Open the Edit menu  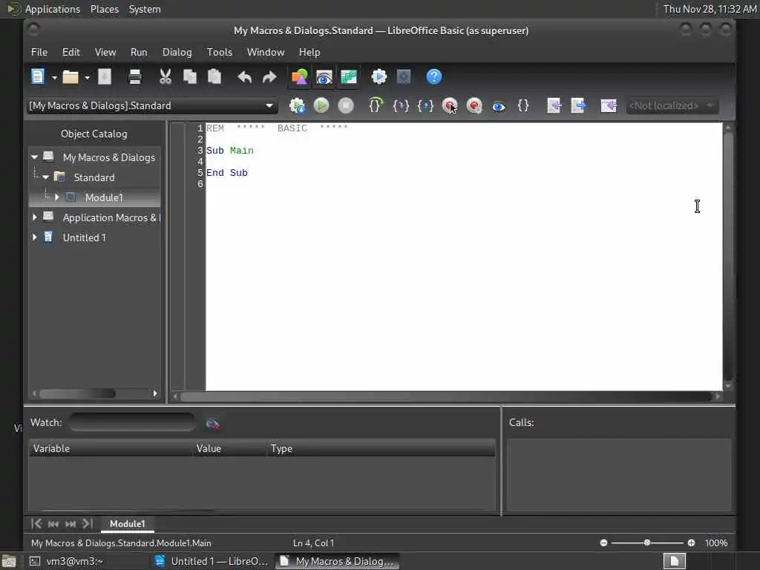pyautogui.click(x=71, y=53)
